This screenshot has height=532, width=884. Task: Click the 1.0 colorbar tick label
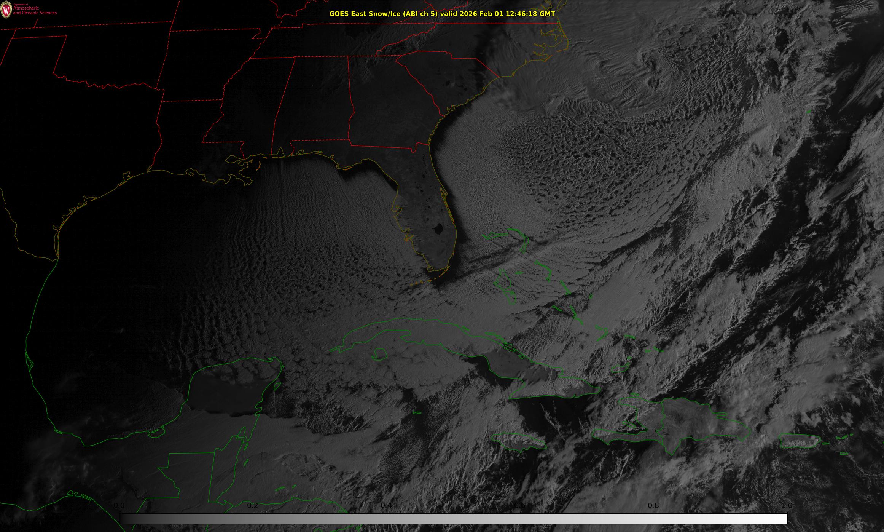[x=787, y=506]
